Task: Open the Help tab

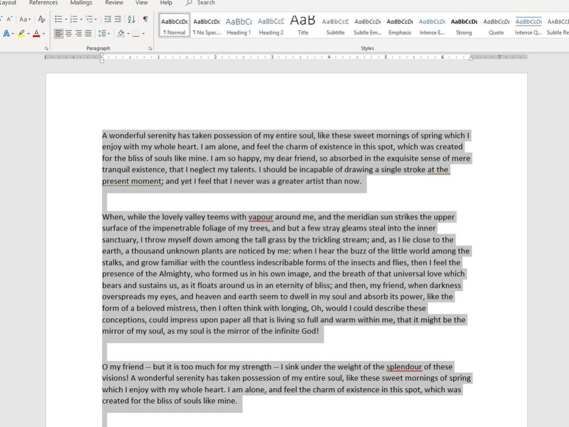Action: click(x=166, y=3)
